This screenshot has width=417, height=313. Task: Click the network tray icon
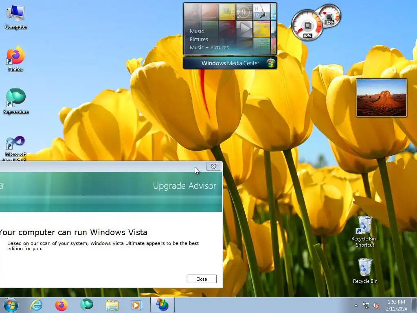click(366, 306)
